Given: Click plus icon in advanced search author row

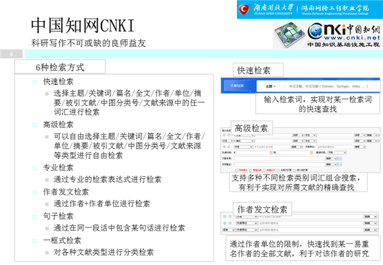Looking at the screenshot, I should pos(229,147).
